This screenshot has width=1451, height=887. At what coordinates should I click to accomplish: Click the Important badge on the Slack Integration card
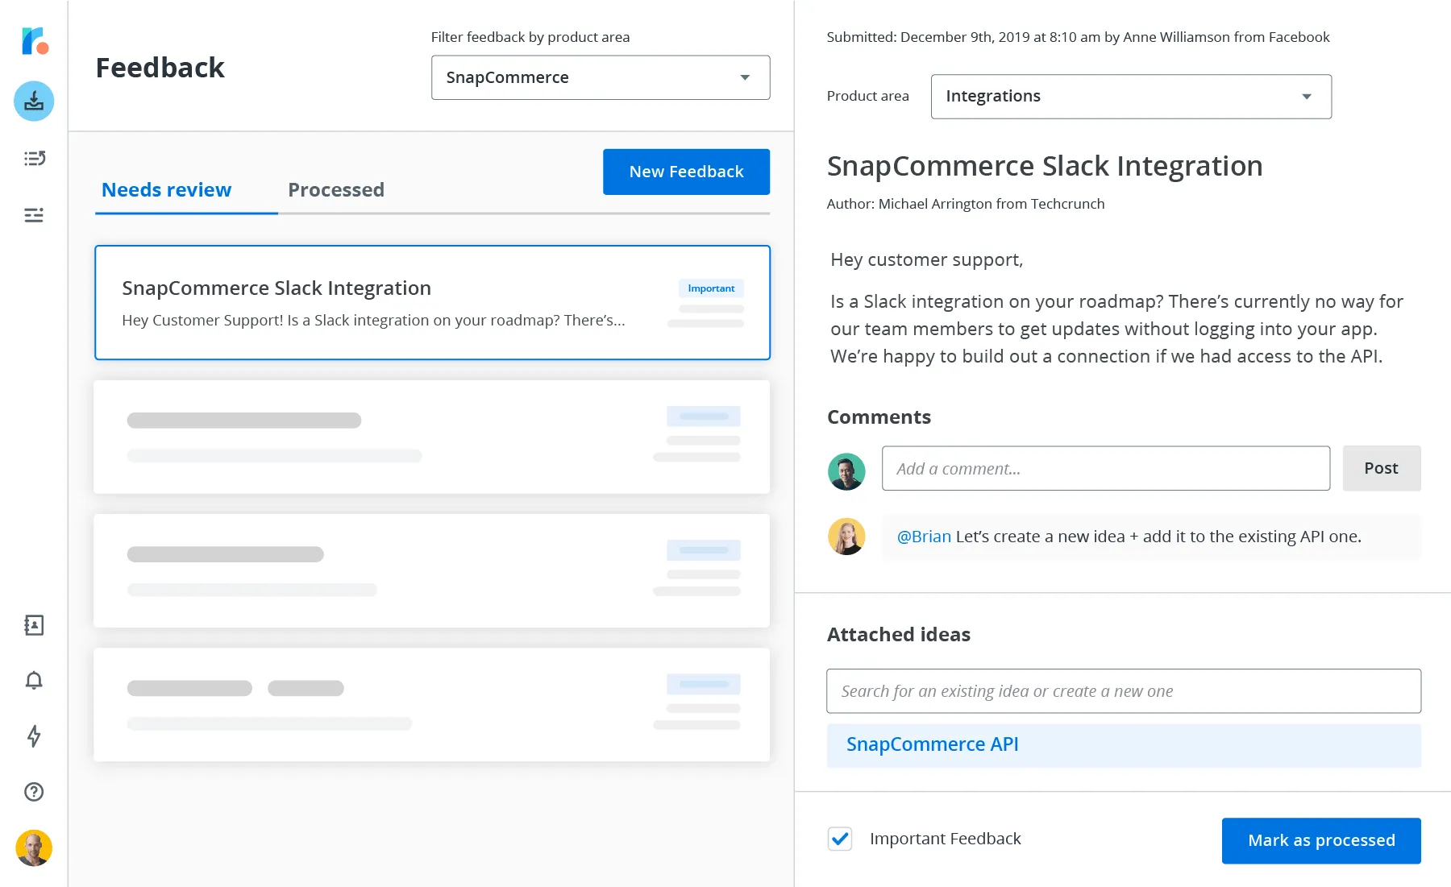[x=711, y=288]
